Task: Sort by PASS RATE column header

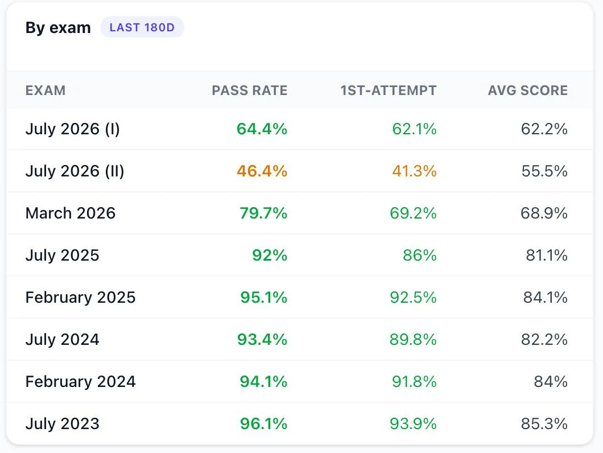Action: point(250,90)
